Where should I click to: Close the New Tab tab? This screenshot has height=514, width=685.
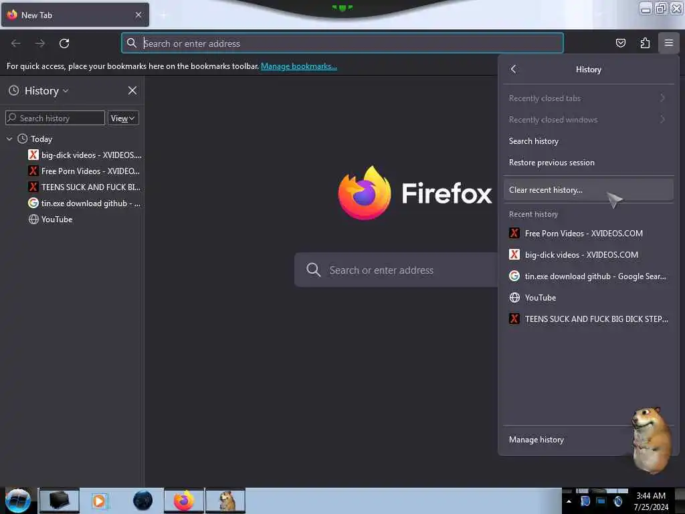[x=138, y=15]
